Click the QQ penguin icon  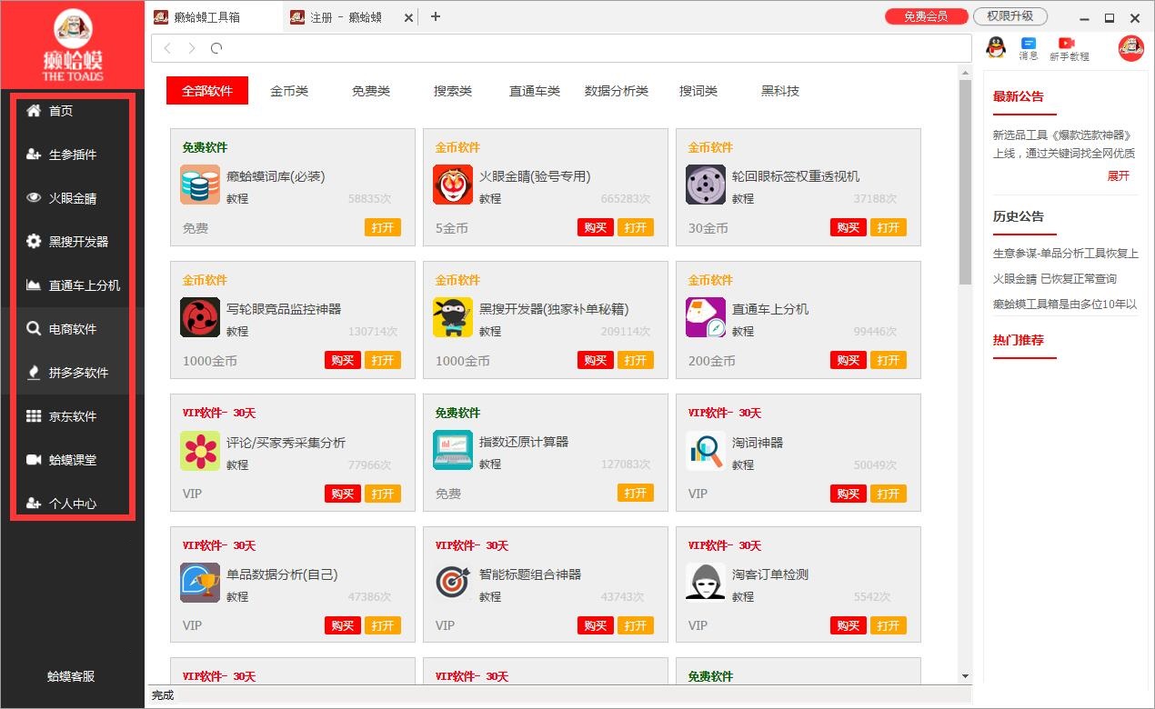click(x=997, y=47)
